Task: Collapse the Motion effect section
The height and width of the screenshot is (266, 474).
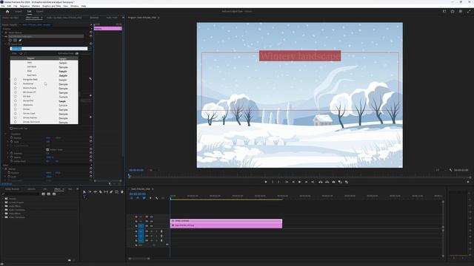Action: (3, 169)
